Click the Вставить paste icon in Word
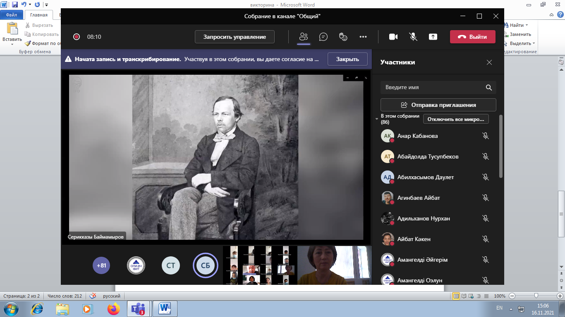The image size is (565, 317). (12, 28)
